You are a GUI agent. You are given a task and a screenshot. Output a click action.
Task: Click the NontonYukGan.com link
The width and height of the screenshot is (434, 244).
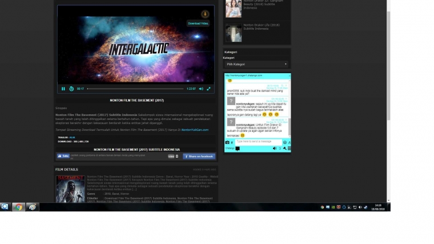(195, 130)
